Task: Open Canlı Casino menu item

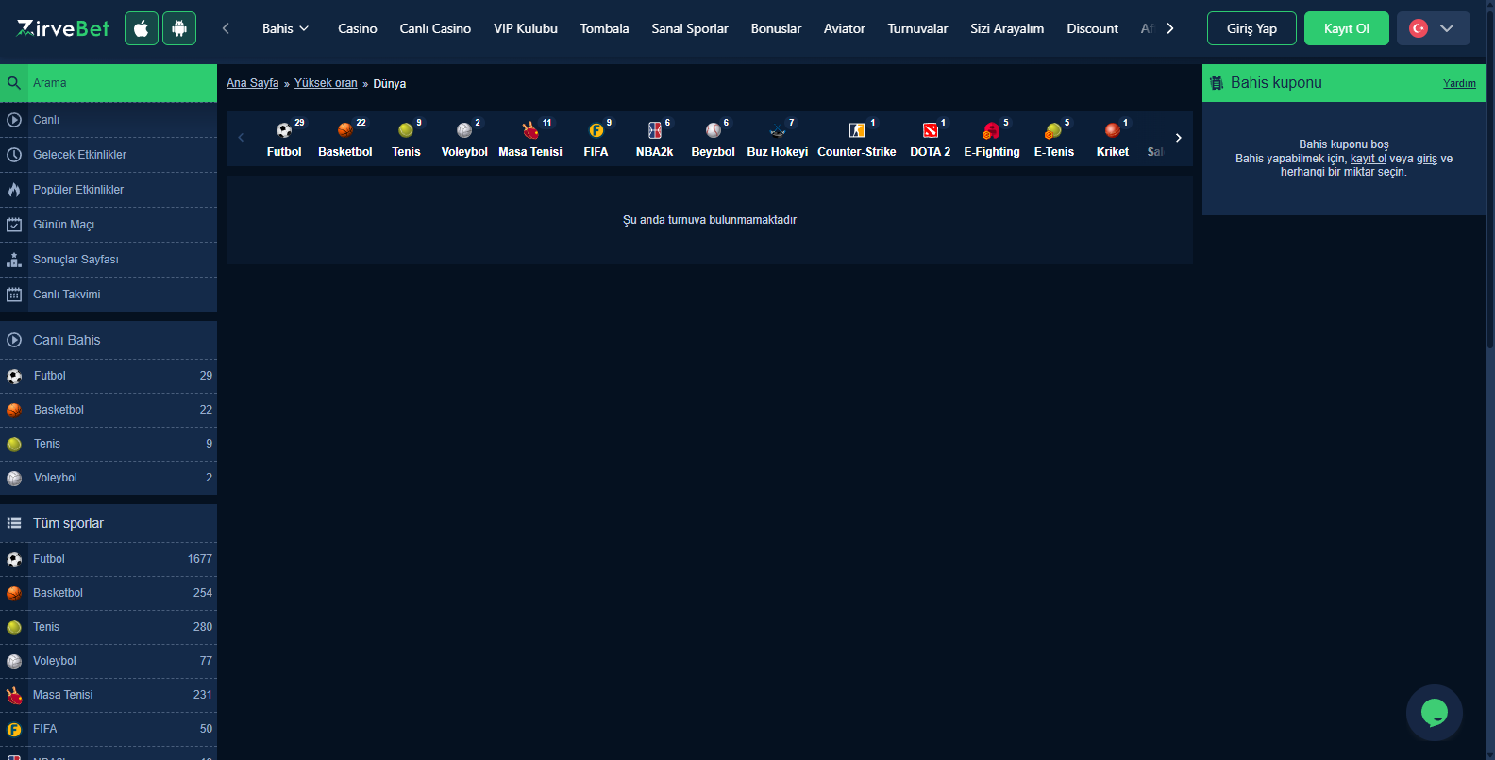Action: coord(435,28)
